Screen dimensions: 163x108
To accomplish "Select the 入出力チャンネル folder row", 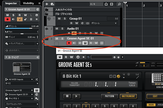I will [x=82, y=10].
